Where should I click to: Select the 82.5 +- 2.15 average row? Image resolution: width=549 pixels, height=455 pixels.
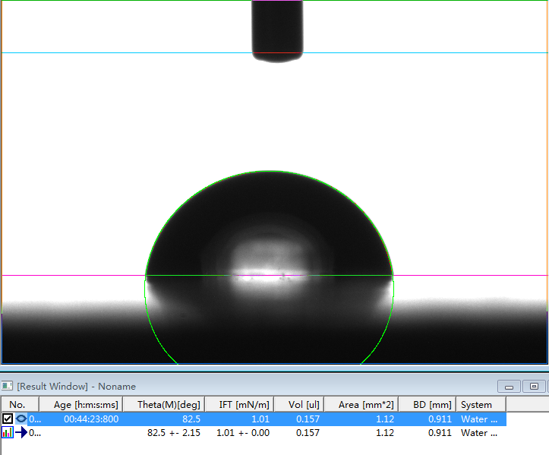(173, 433)
